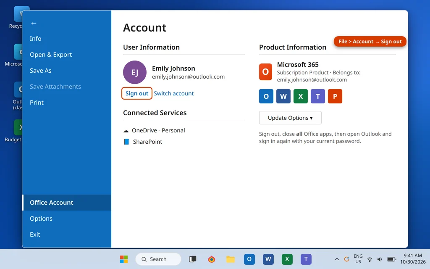Click the Budget Excel desktop icon
Screen dimensions: 430x269
click(13, 131)
